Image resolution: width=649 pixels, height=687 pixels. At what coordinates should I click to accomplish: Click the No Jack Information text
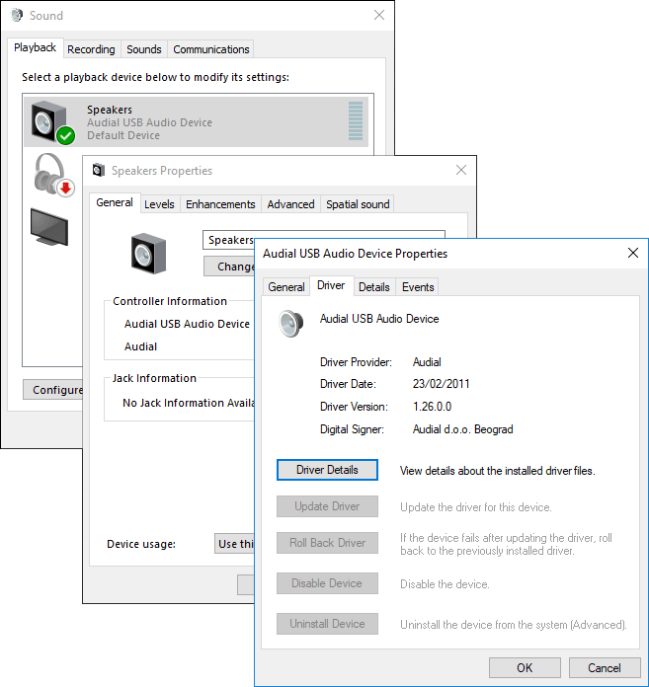[189, 403]
